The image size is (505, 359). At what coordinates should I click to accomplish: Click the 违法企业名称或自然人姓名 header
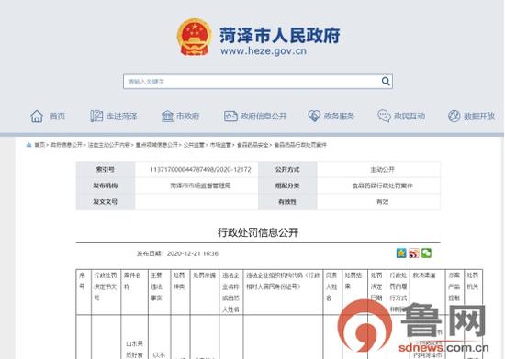pos(230,292)
